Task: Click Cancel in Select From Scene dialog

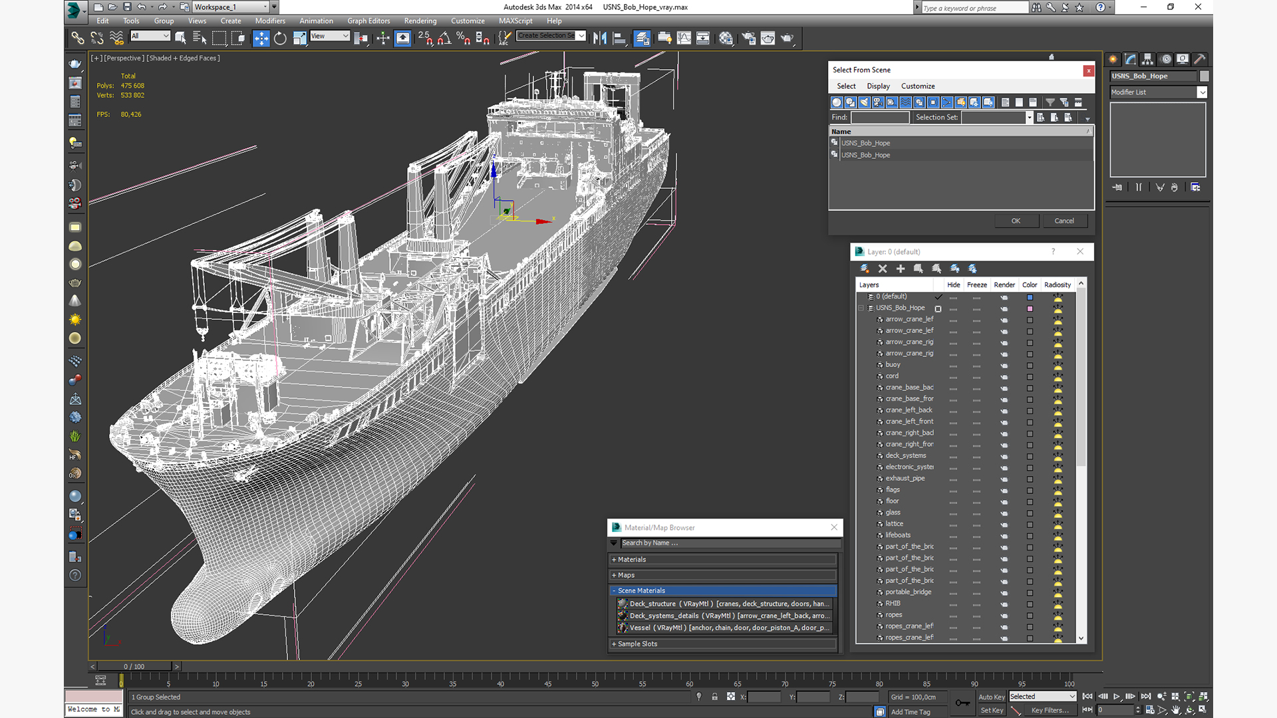Action: click(x=1064, y=221)
